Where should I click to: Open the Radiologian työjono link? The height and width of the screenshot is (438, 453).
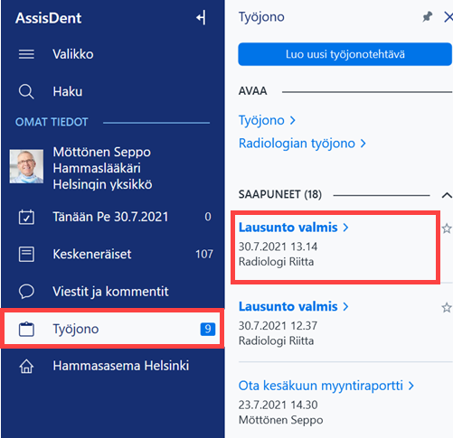pos(302,144)
